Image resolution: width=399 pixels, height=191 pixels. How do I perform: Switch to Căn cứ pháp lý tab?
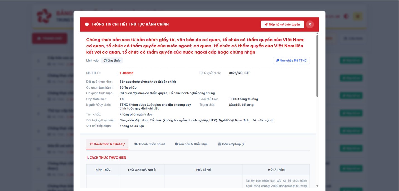coord(231,144)
